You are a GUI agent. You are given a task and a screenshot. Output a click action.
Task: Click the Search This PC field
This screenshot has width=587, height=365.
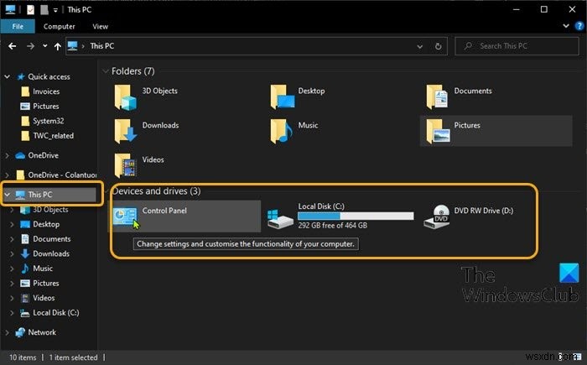pos(517,46)
